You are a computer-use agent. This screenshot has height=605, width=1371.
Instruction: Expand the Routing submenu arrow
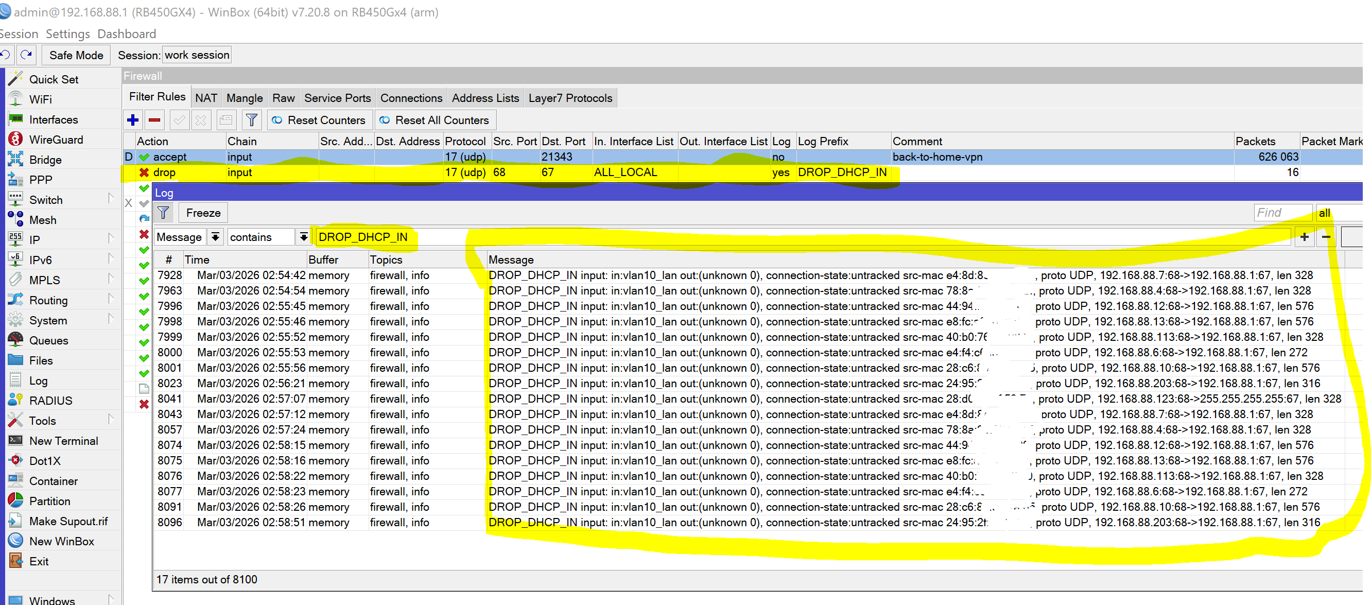coord(111,299)
